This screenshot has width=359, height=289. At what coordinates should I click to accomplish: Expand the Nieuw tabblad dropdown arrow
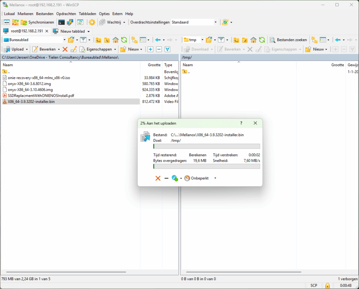pos(89,32)
